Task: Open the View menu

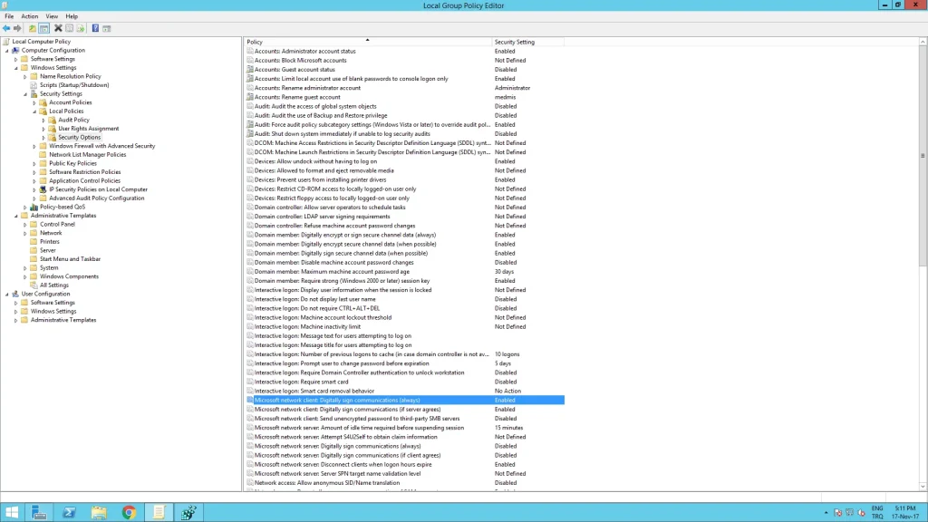Action: 52,16
